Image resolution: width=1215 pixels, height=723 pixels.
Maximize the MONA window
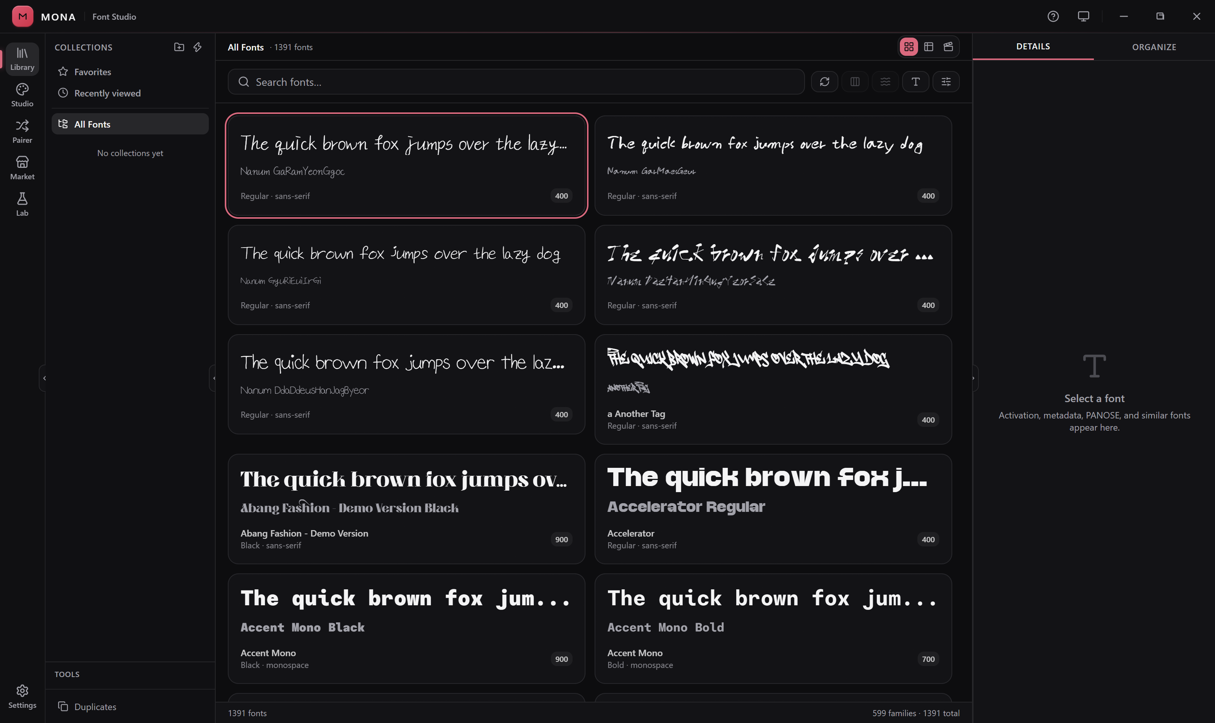coord(1160,16)
